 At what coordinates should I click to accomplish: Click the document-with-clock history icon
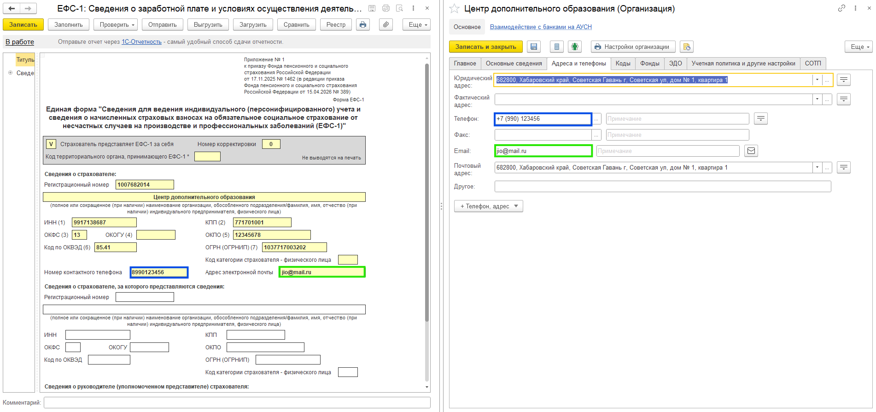687,47
